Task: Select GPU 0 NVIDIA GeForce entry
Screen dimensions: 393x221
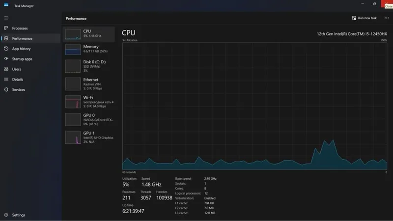Action: (x=89, y=119)
